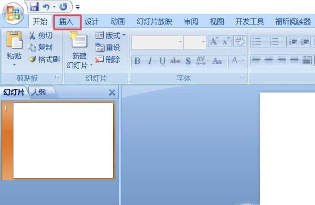Open the 设计 ribbon tab

click(x=91, y=22)
